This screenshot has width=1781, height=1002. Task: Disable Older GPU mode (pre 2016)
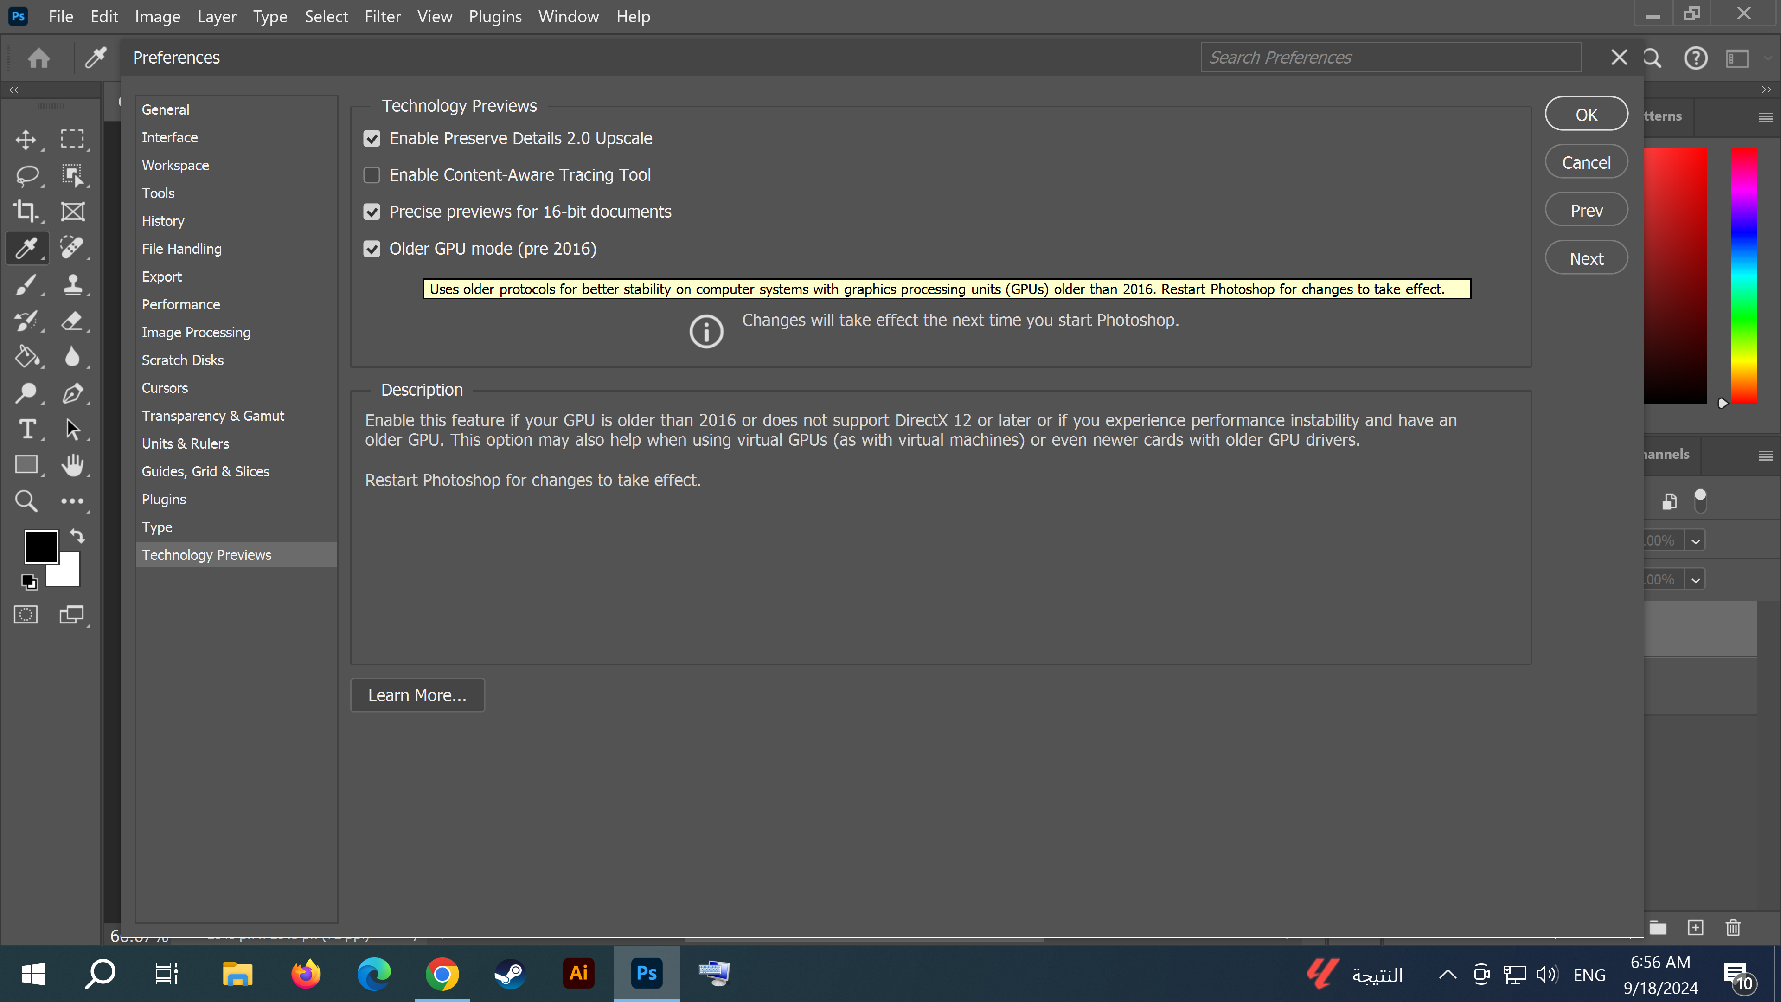coord(372,248)
